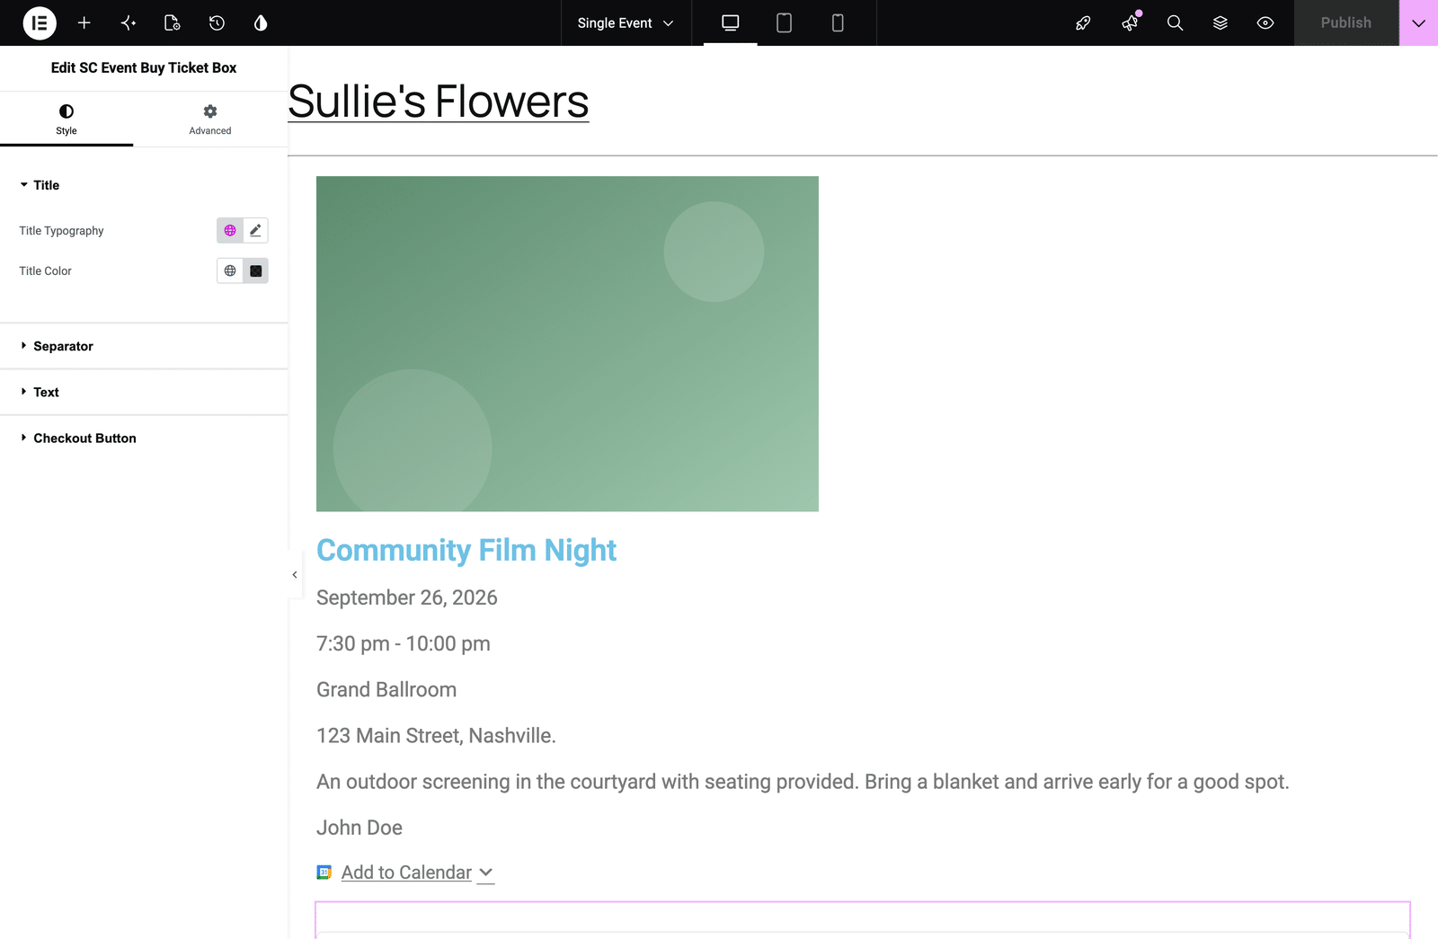This screenshot has height=939, width=1438.
Task: Switch to the Advanced tab
Action: [210, 120]
